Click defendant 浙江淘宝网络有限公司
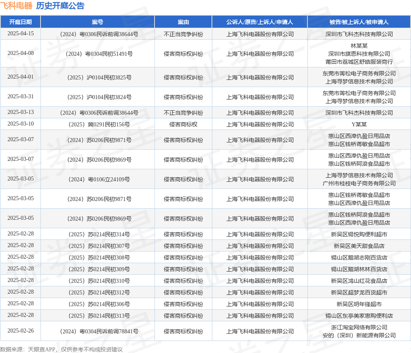 (359, 327)
